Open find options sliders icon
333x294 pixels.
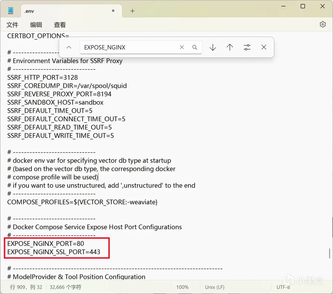pos(247,47)
